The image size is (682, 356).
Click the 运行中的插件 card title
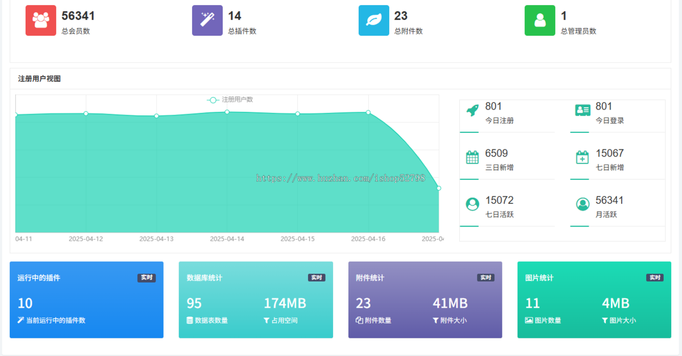tap(39, 278)
